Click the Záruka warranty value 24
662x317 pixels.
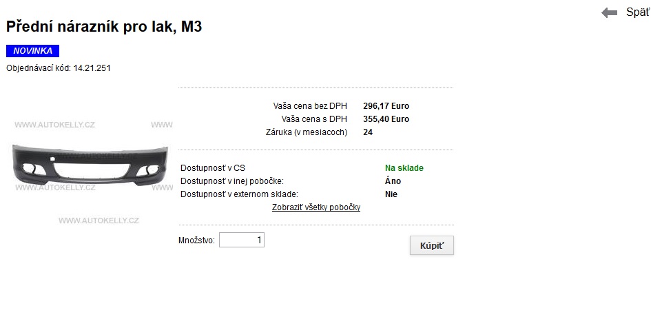368,132
